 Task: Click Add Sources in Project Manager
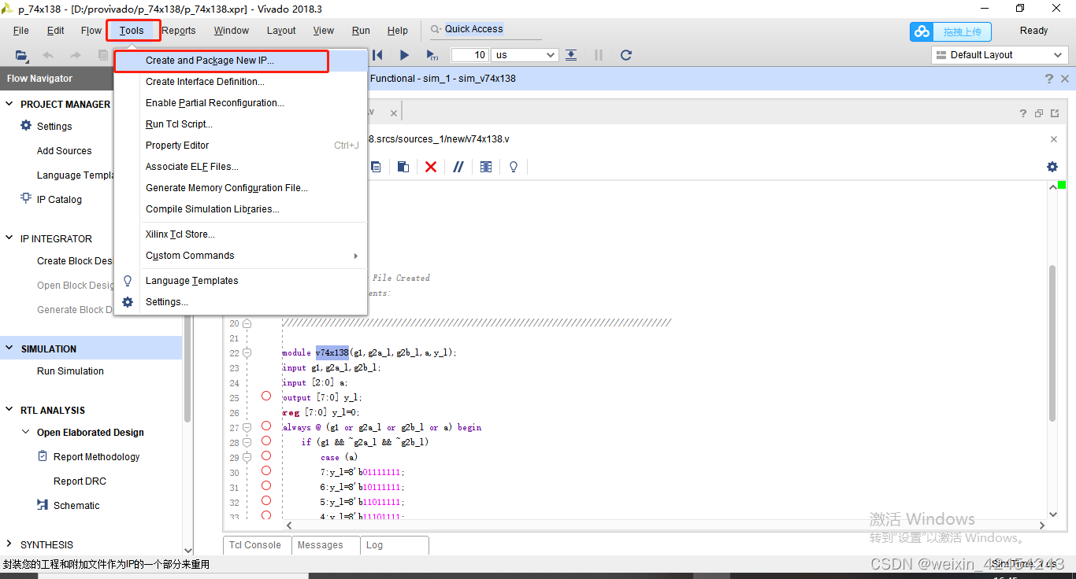tap(64, 151)
